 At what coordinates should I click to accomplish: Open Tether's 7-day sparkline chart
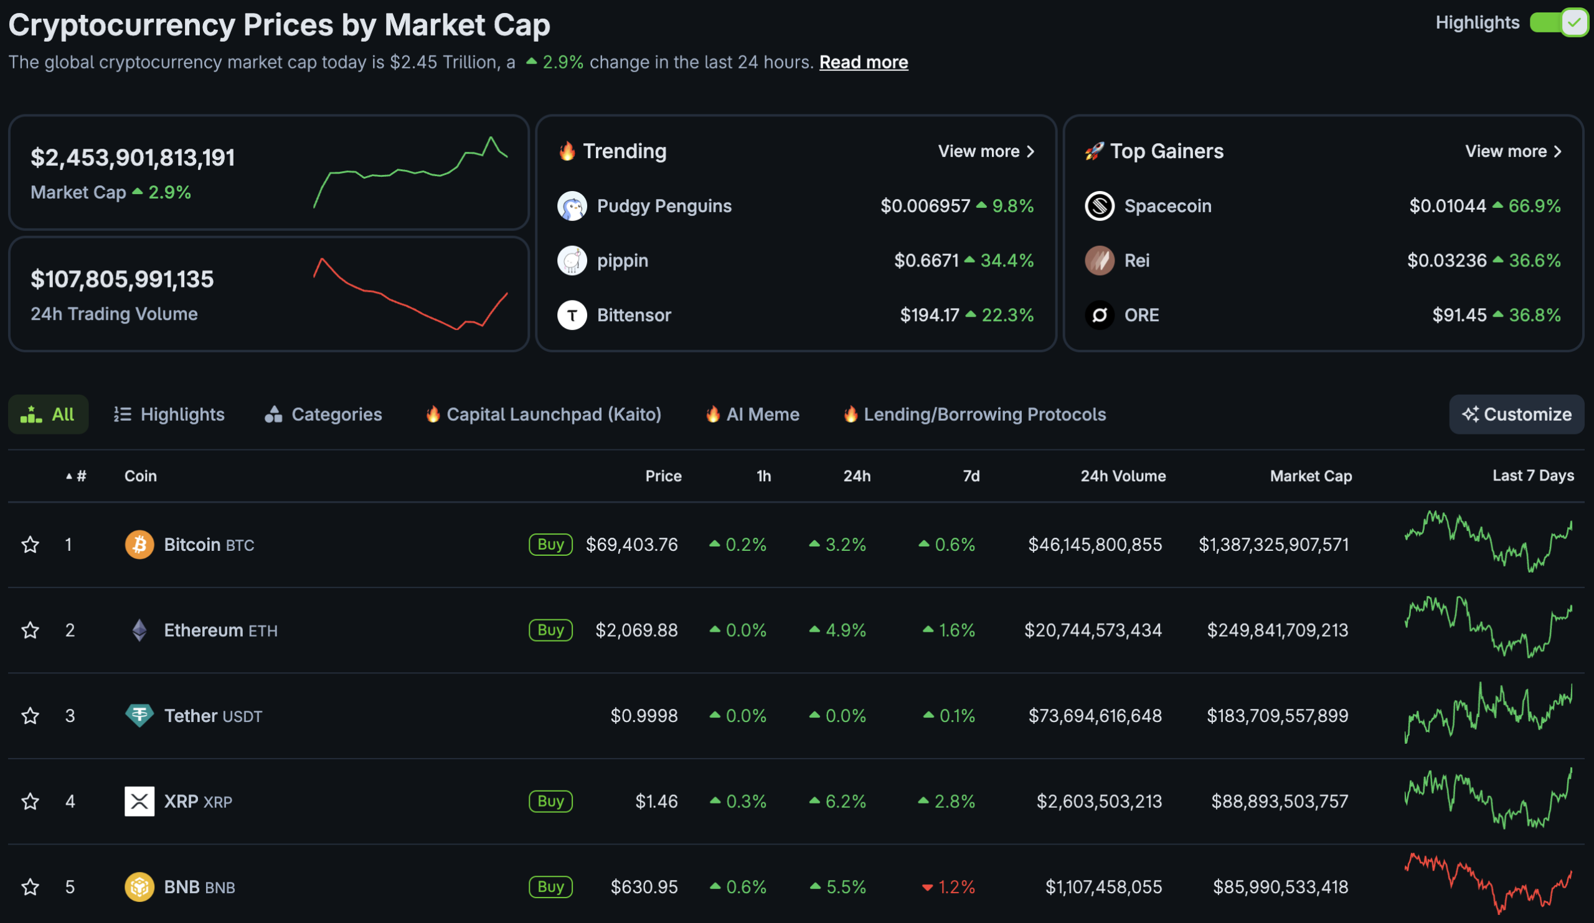pyautogui.click(x=1488, y=713)
